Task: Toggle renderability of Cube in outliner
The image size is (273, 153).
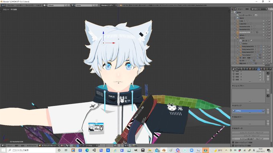Action: (x=269, y=21)
